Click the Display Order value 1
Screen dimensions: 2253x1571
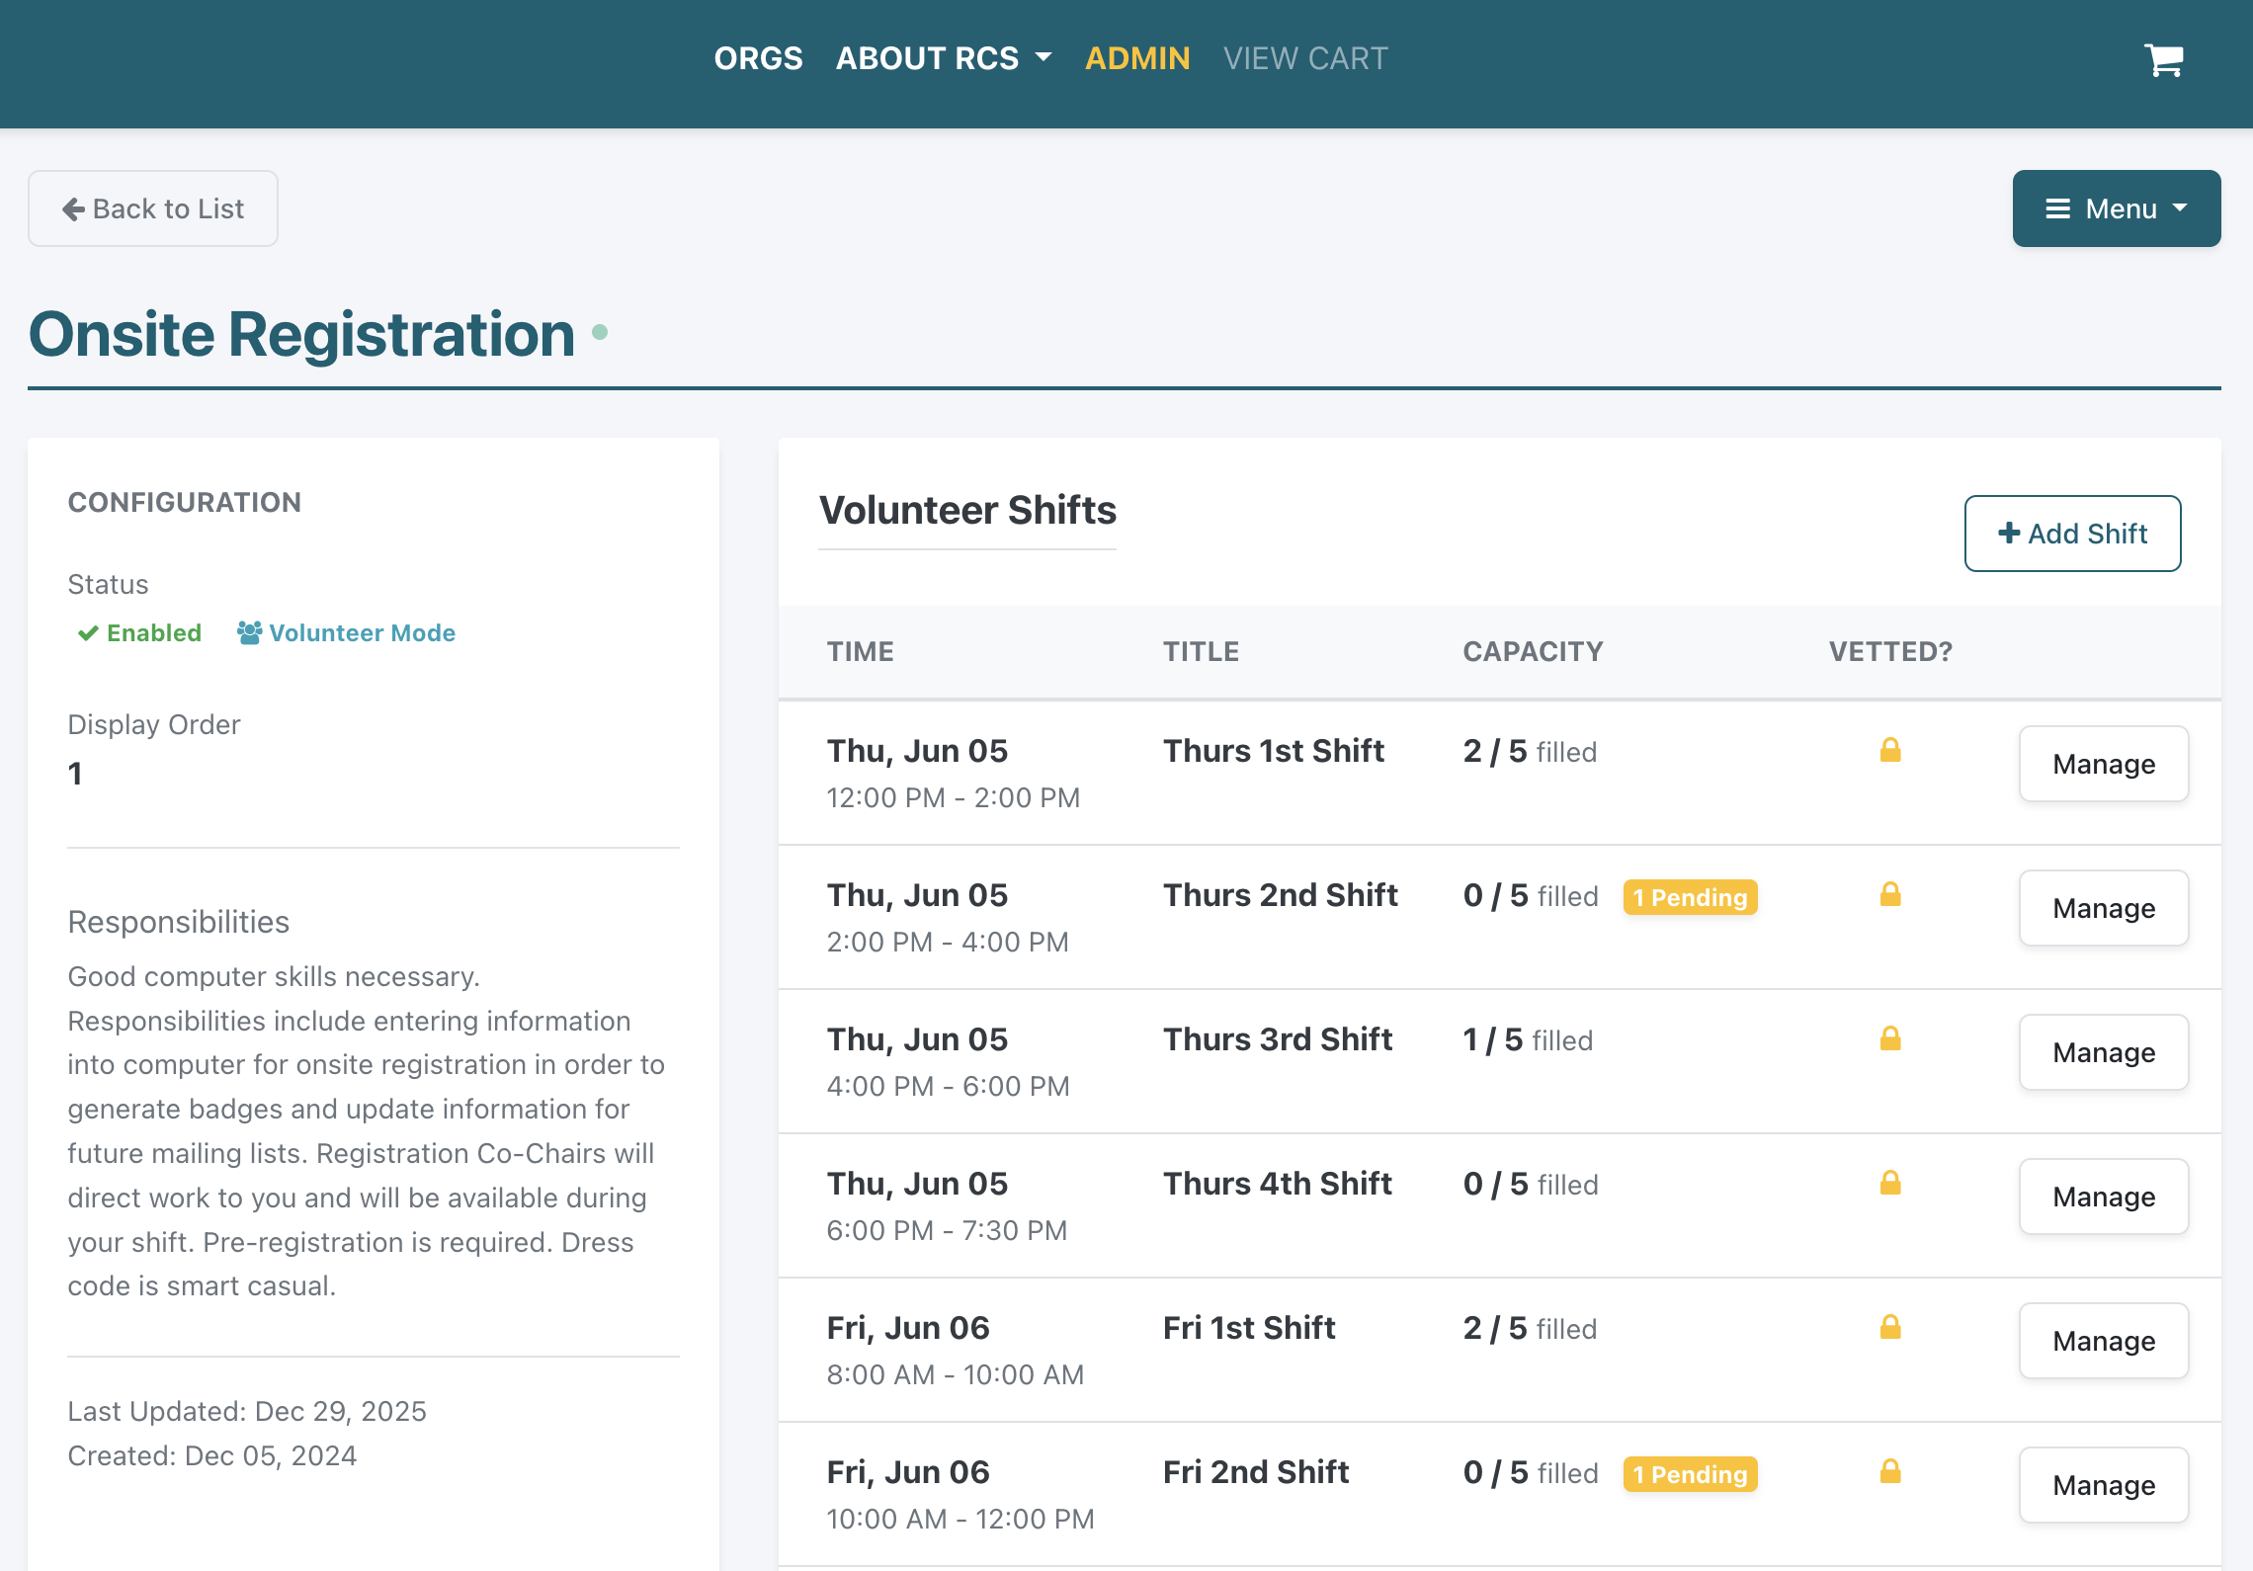pos(75,774)
